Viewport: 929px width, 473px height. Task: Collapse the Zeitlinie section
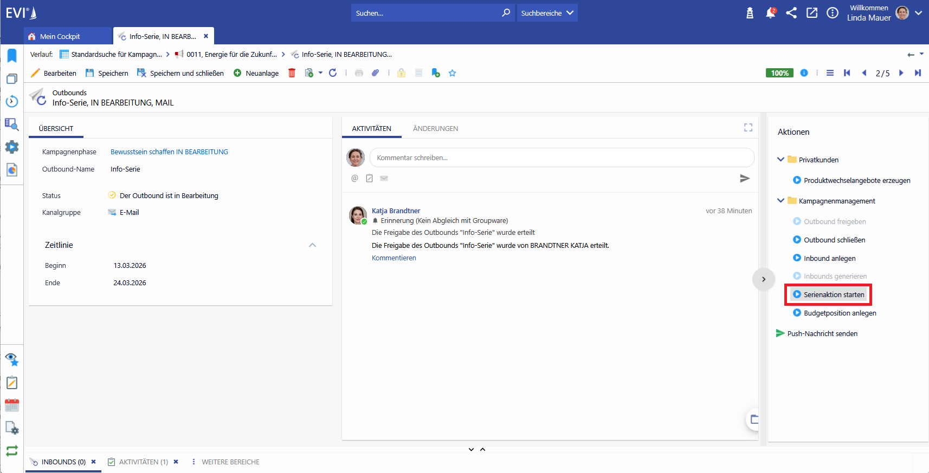(312, 245)
